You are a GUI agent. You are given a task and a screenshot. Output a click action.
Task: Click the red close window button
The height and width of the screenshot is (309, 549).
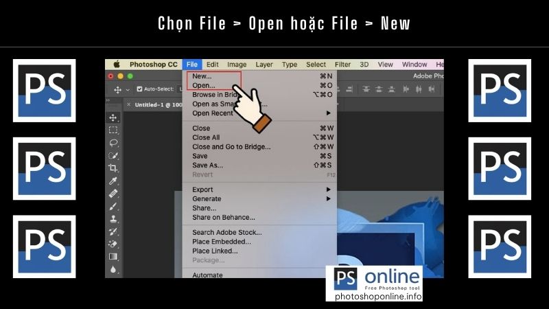pos(110,76)
